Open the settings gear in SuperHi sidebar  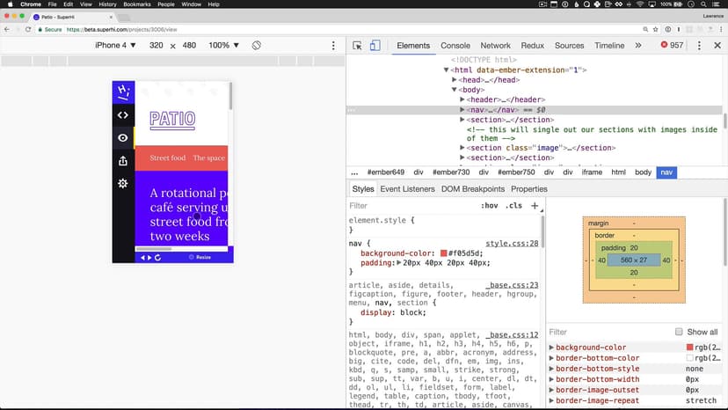[123, 184]
